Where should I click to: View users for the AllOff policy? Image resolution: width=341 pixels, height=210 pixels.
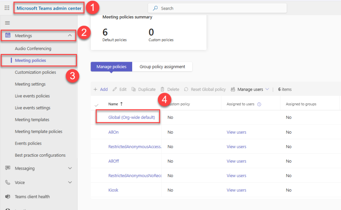point(236,161)
